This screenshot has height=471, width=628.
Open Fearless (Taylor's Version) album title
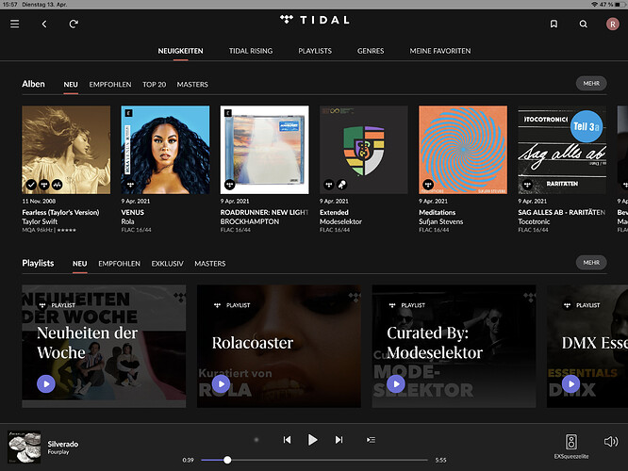[60, 212]
